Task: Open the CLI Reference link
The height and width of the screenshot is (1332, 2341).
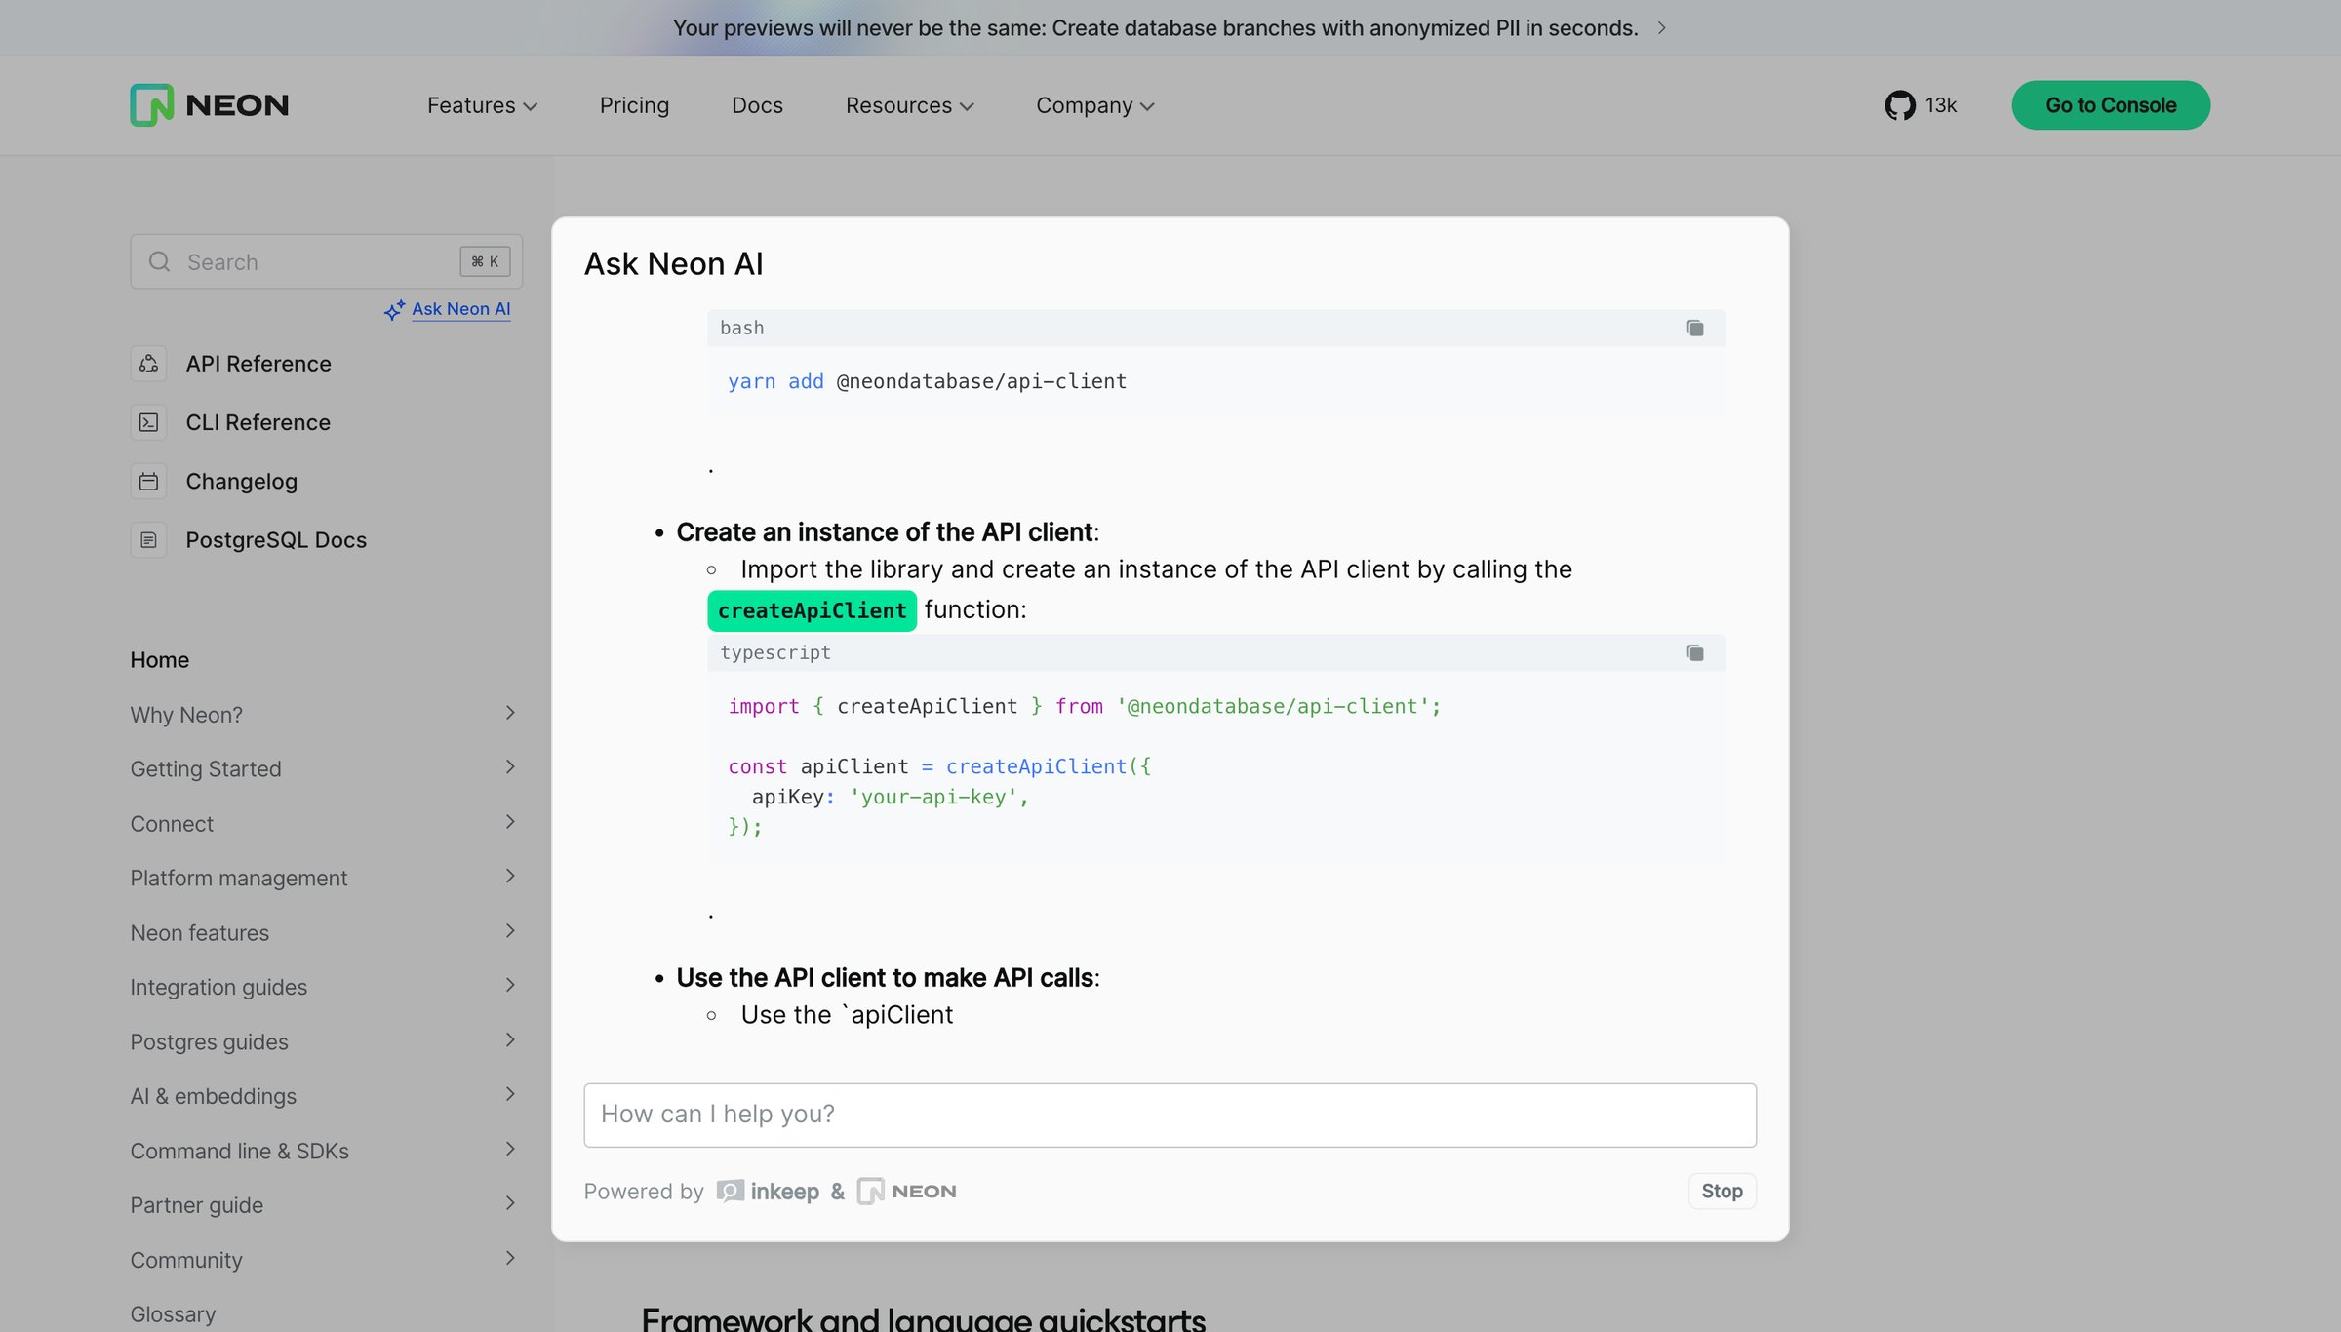Action: click(258, 422)
